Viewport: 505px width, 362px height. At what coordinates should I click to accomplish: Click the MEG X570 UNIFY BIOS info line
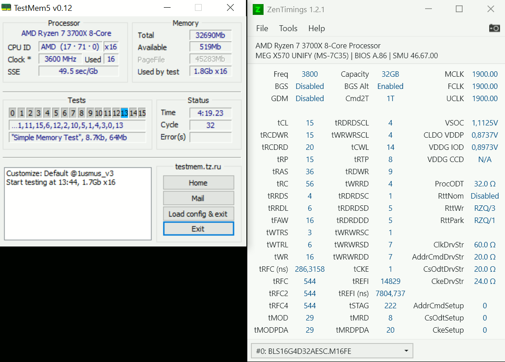click(347, 56)
